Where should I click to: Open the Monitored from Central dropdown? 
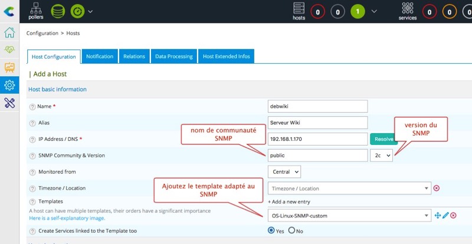284,172
